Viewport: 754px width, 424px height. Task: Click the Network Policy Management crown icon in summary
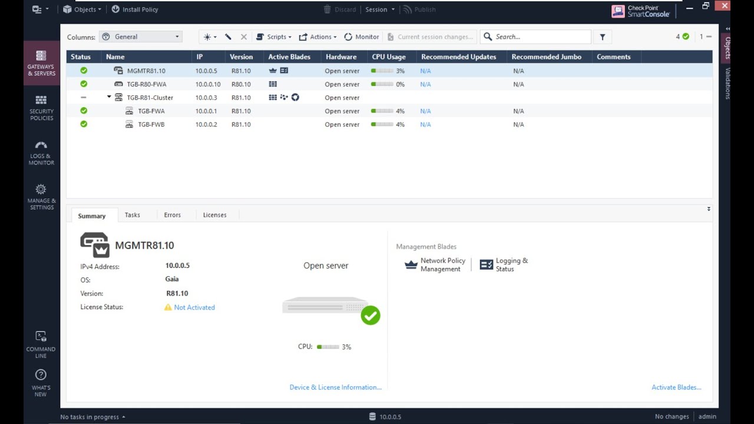[411, 265]
